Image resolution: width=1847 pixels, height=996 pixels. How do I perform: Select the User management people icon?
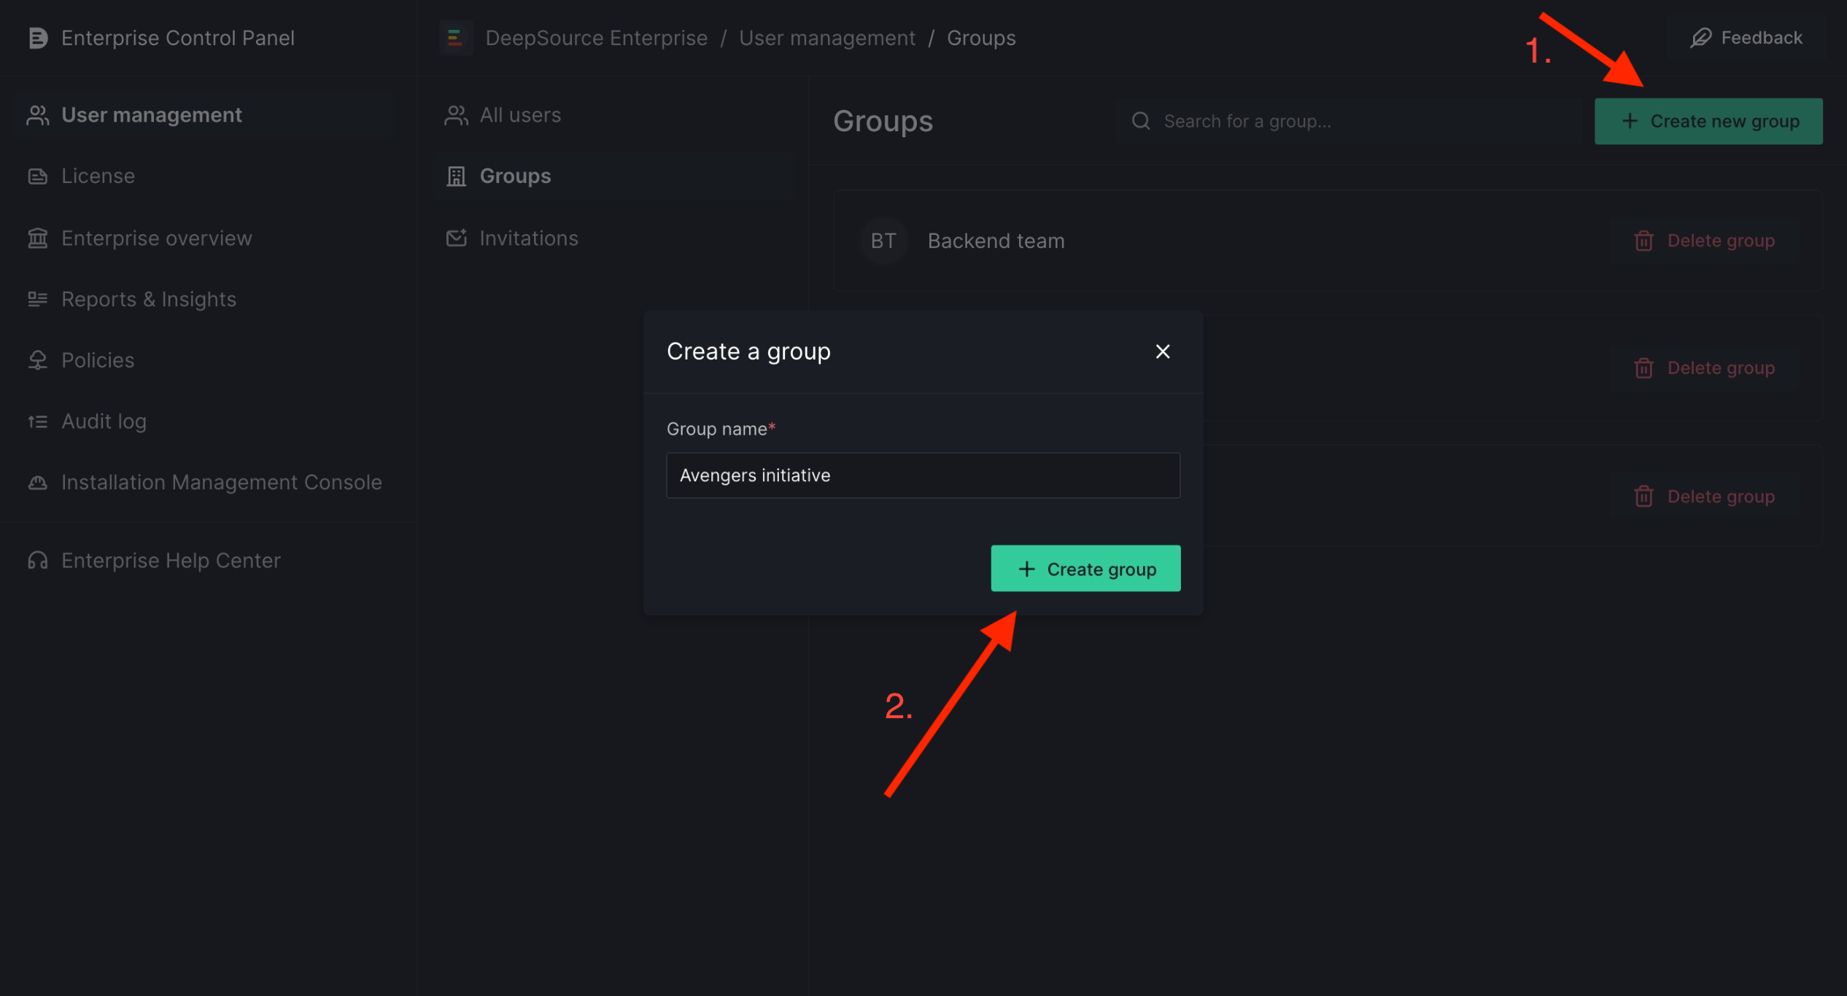[37, 114]
